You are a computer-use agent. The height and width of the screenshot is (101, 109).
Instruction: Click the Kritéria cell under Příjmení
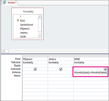coord(35,73)
